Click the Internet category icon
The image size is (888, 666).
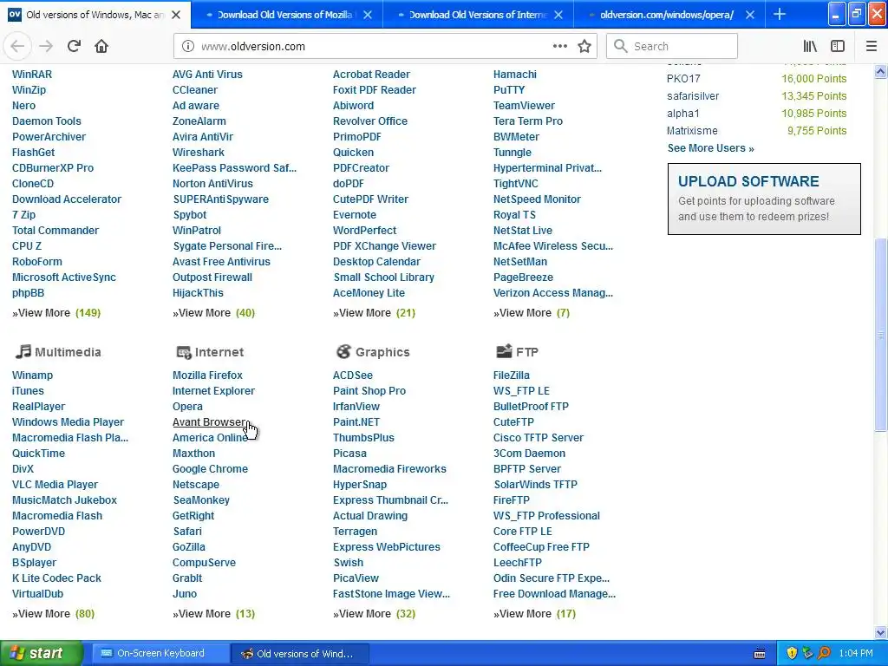coord(184,352)
